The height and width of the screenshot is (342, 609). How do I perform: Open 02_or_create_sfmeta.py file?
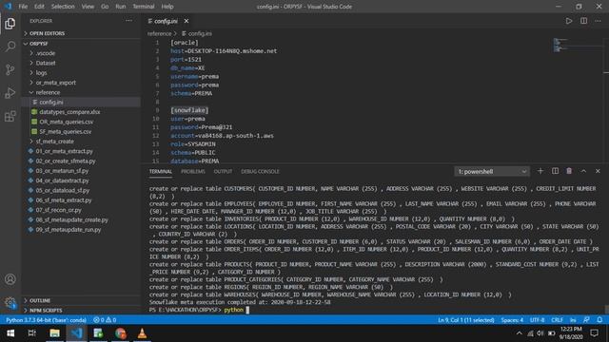[66, 161]
